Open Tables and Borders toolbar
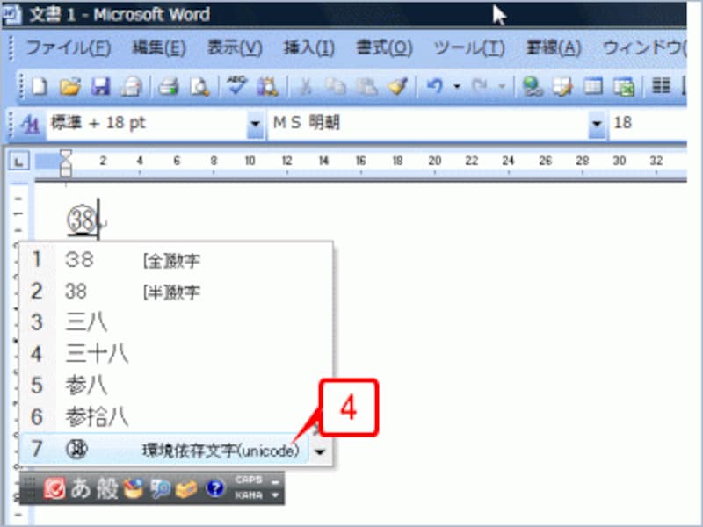The width and height of the screenshot is (703, 527). pos(562,86)
